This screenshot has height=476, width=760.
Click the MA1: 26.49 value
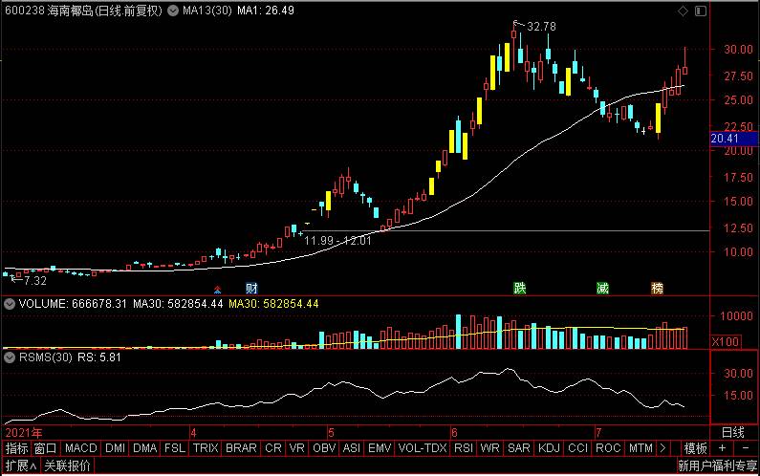pyautogui.click(x=266, y=11)
